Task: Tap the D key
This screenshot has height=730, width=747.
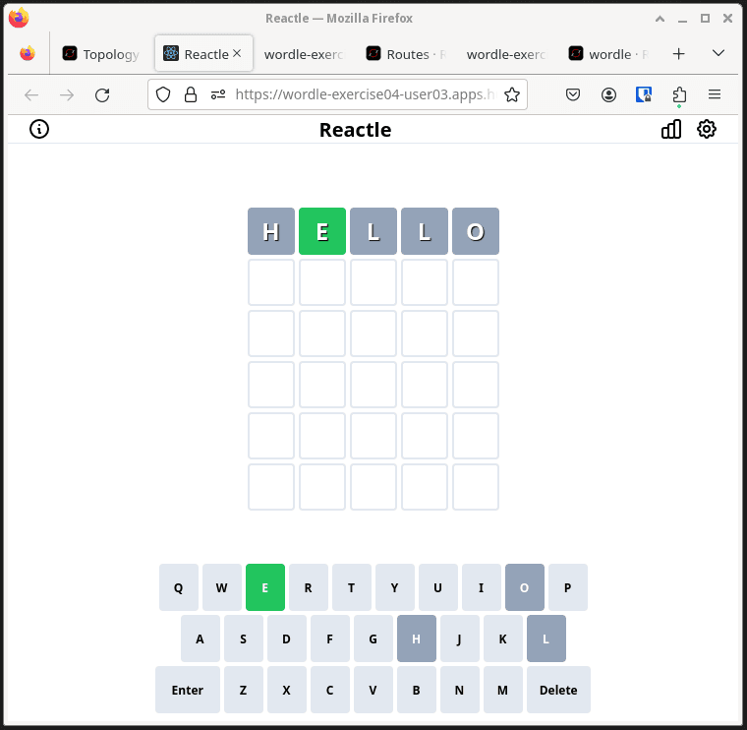Action: click(287, 639)
